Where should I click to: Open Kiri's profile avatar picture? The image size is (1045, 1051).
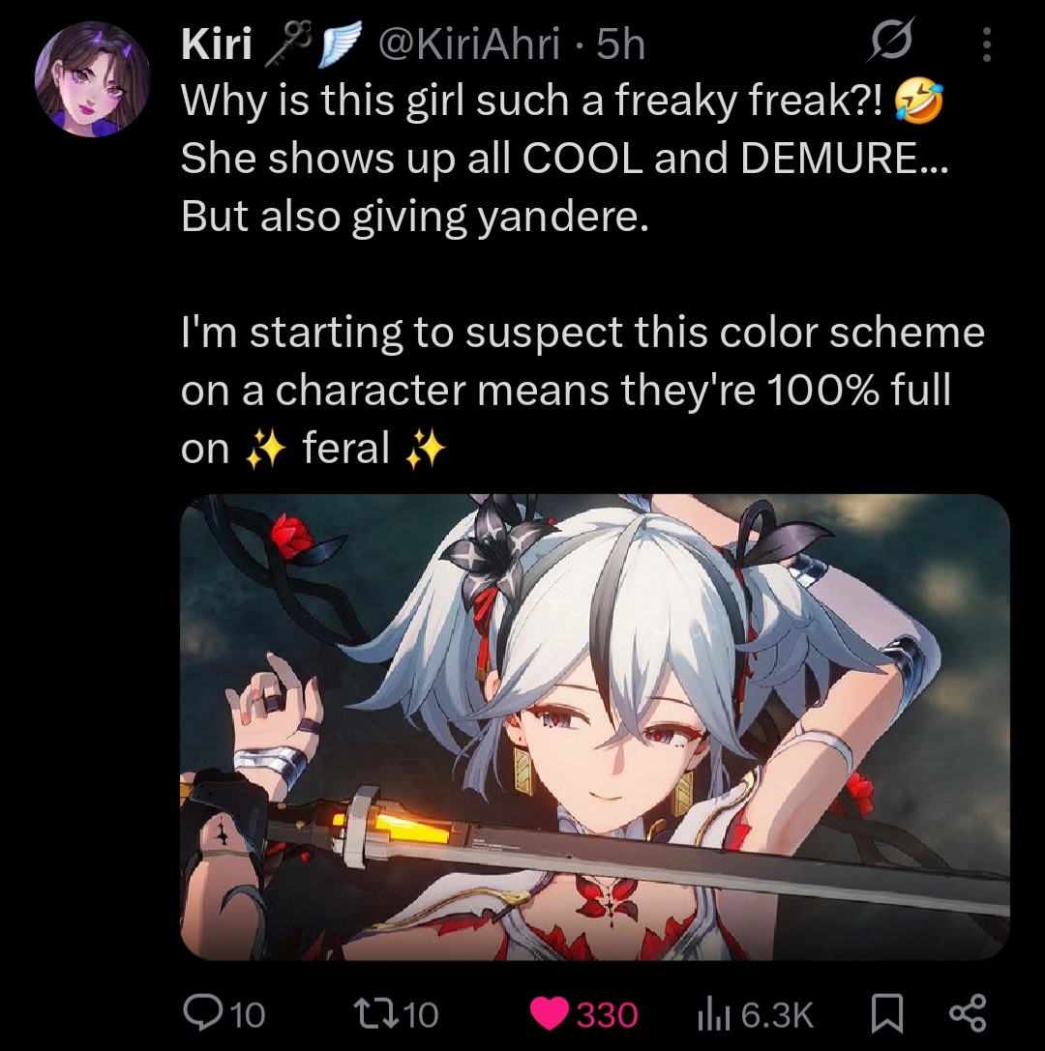tap(93, 79)
